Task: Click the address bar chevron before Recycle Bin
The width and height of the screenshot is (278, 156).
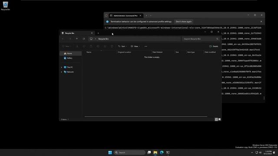Action: 96,39
